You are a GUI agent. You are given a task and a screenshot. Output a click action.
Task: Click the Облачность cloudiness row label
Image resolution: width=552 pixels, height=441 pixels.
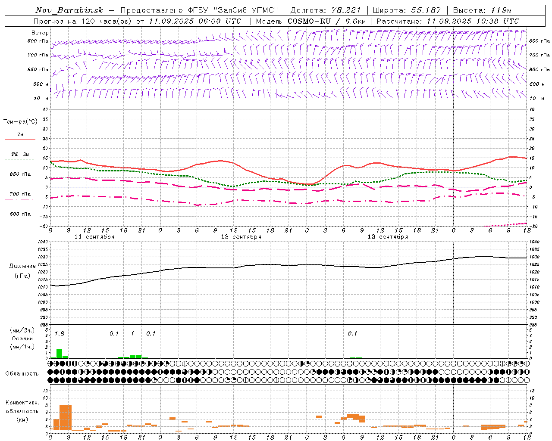pos(22,373)
